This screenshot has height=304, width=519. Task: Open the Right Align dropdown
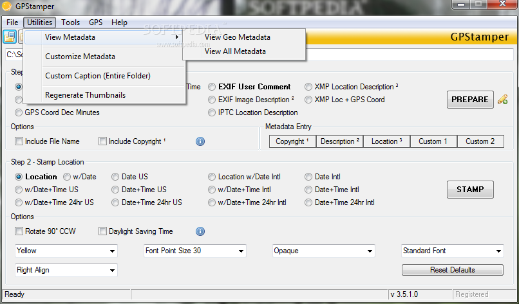[66, 271]
